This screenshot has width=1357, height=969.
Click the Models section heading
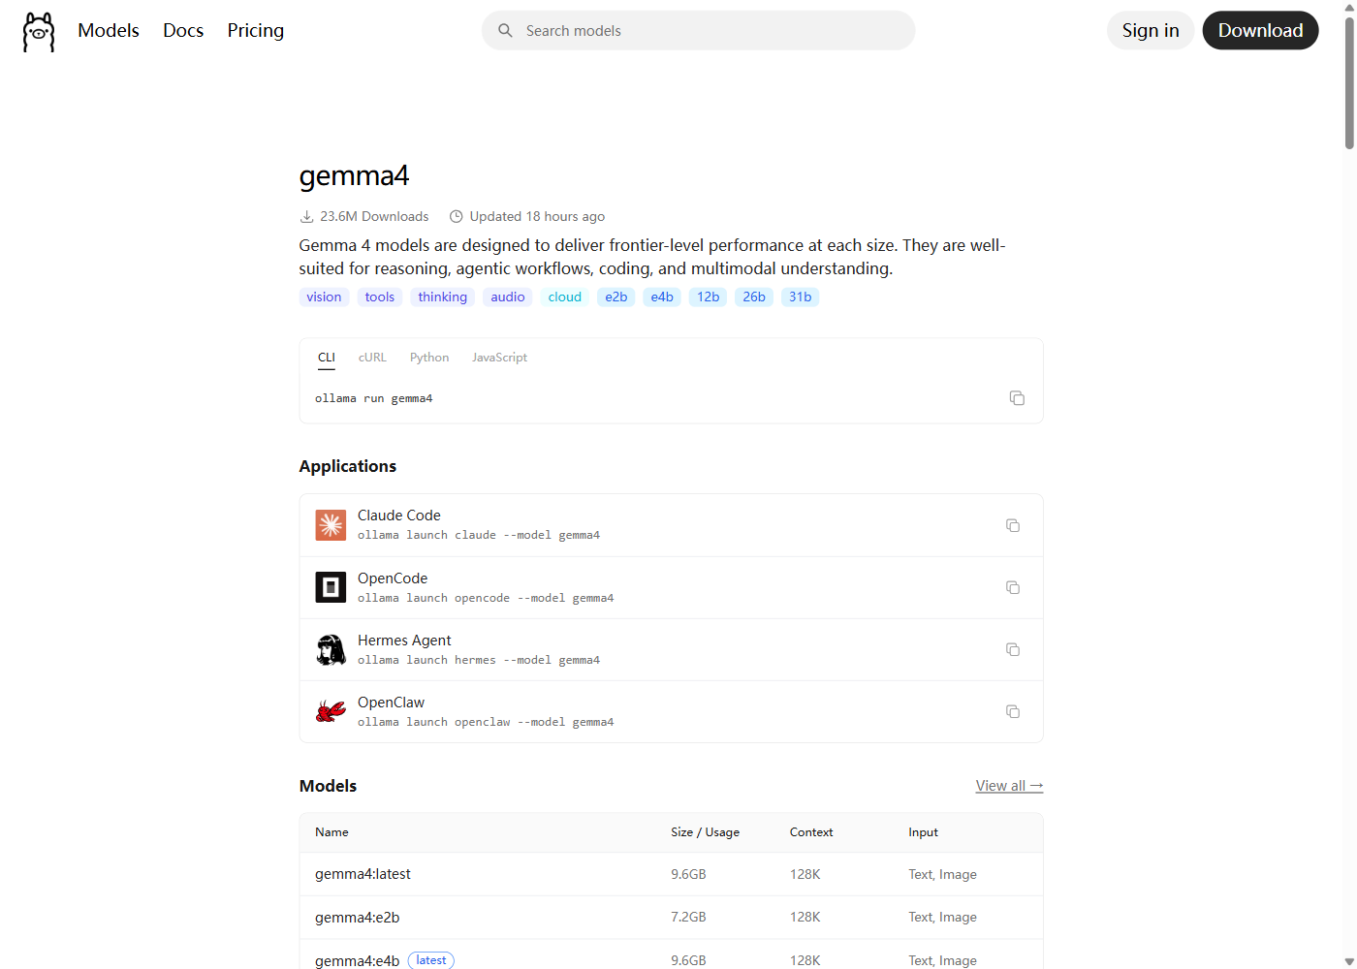(328, 786)
